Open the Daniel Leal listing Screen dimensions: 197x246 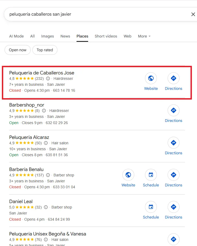click(x=21, y=201)
